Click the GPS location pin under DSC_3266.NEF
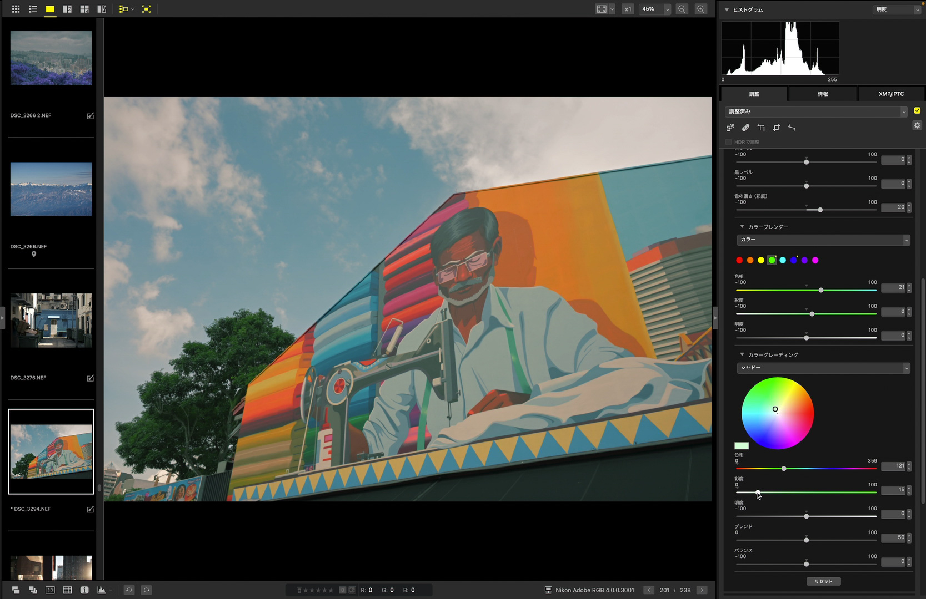 pyautogui.click(x=34, y=254)
